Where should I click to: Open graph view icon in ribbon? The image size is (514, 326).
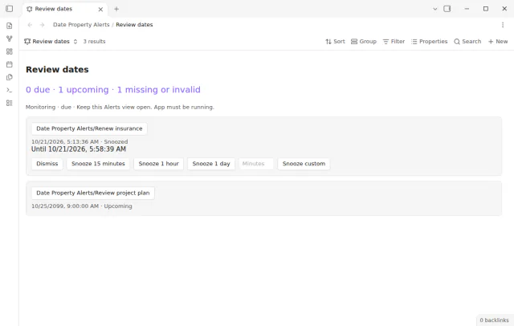point(9,39)
